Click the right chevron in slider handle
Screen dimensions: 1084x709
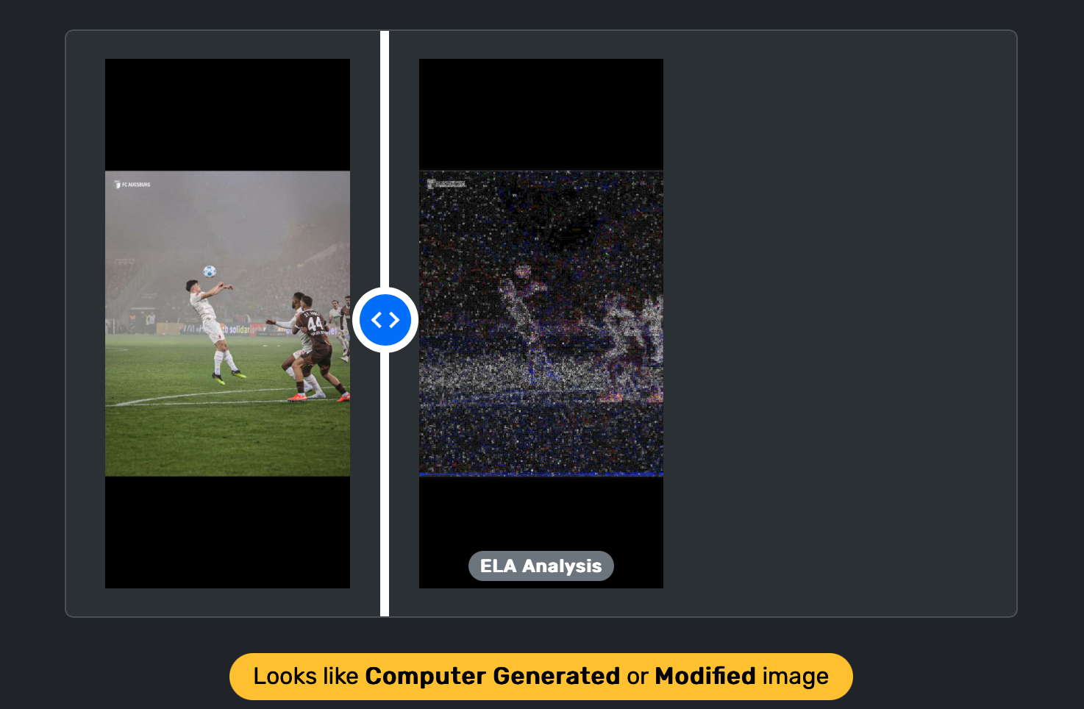[x=394, y=320]
